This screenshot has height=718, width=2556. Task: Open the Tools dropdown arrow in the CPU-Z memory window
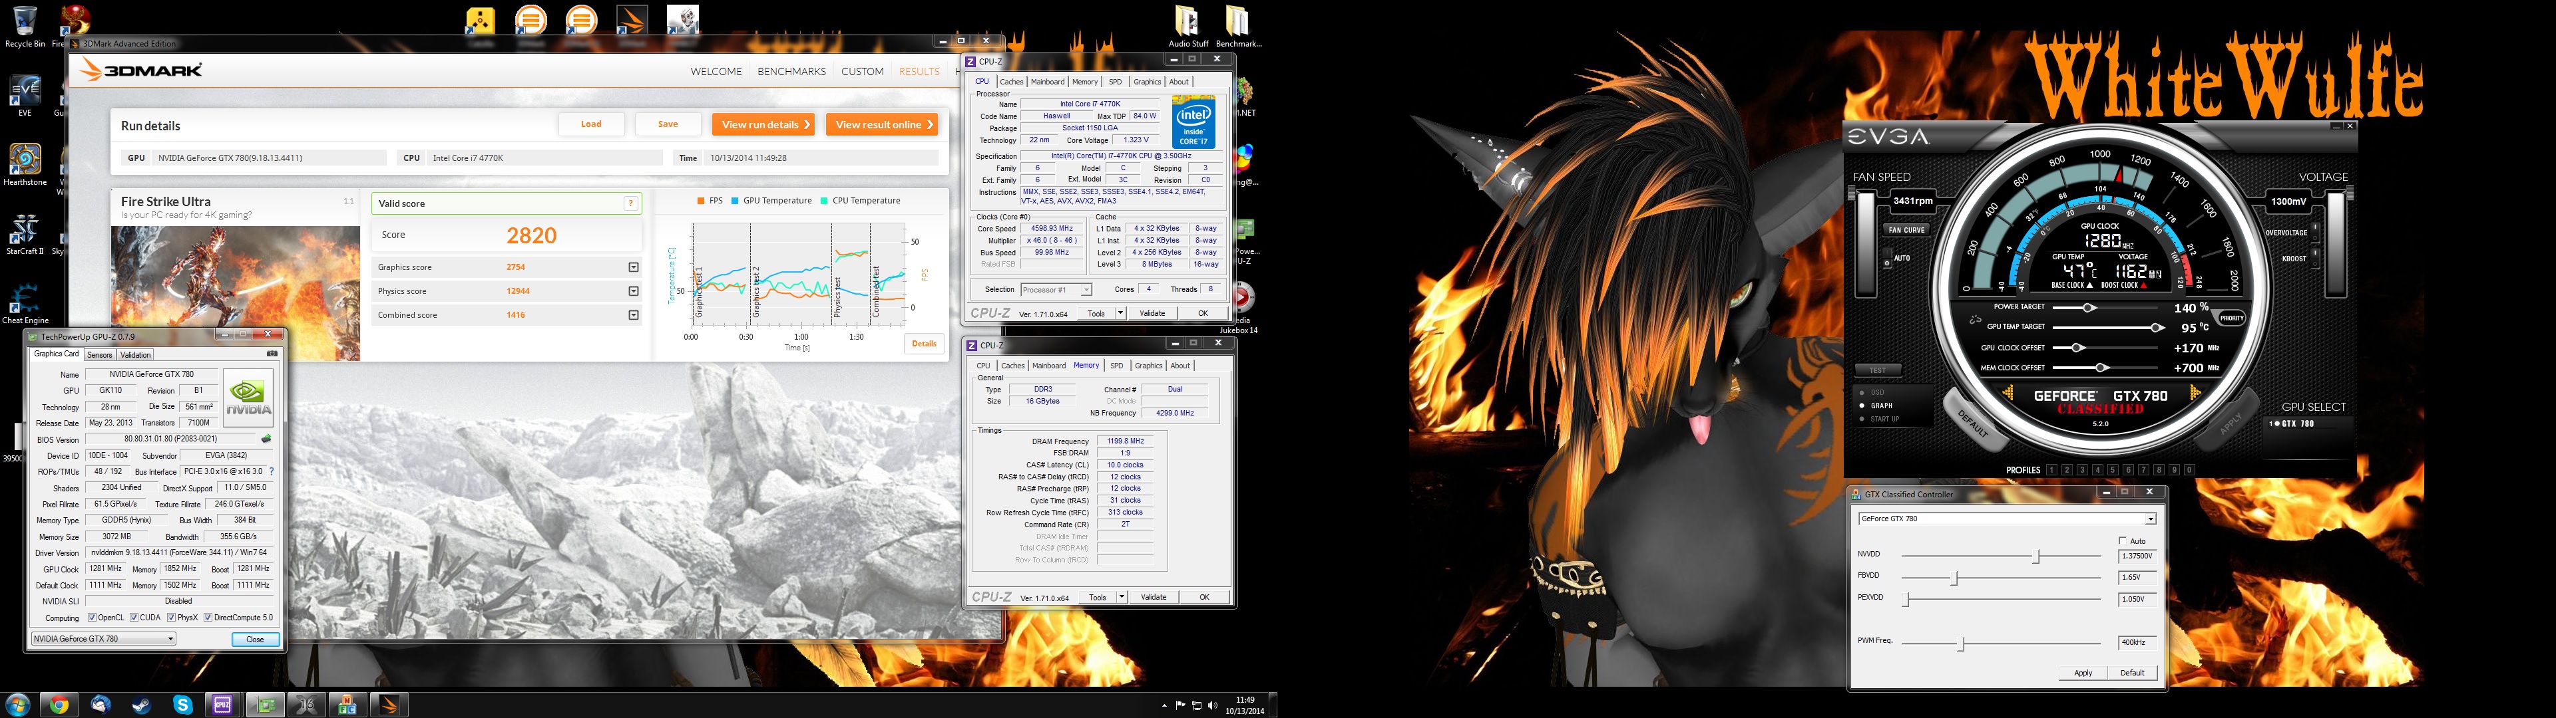pyautogui.click(x=1121, y=597)
